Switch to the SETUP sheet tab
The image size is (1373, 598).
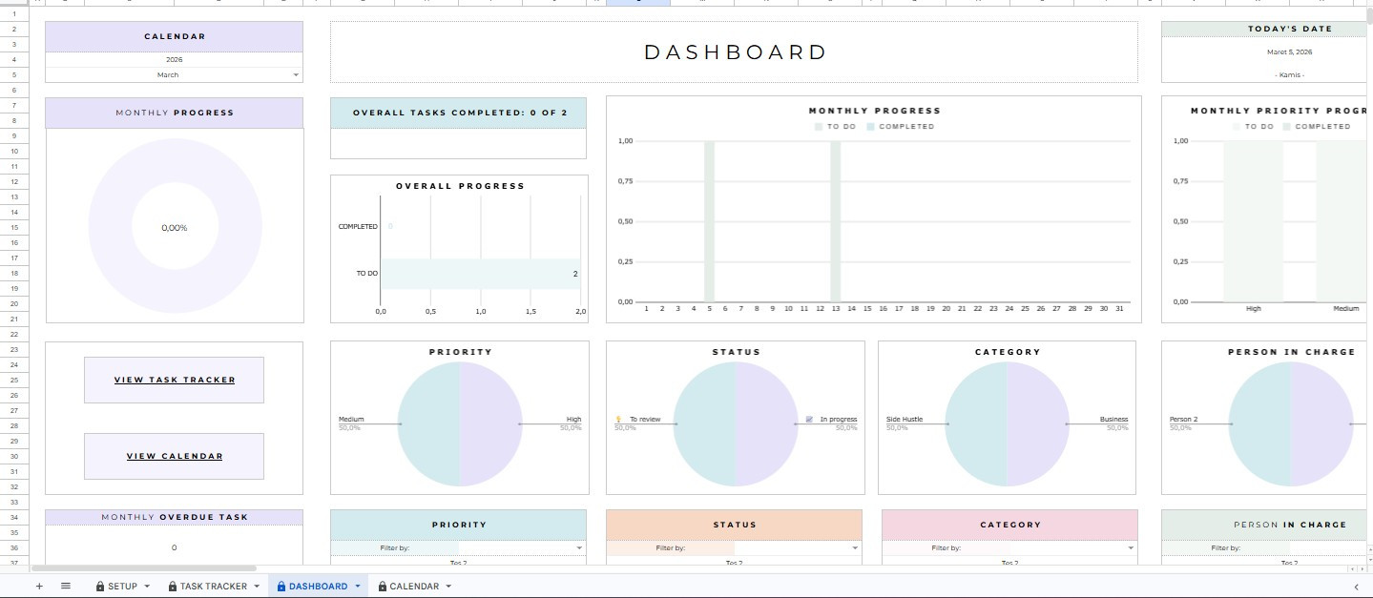(x=122, y=587)
